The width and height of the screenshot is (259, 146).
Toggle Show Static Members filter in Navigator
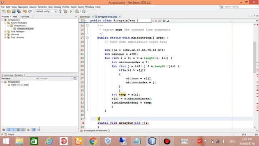point(13,130)
